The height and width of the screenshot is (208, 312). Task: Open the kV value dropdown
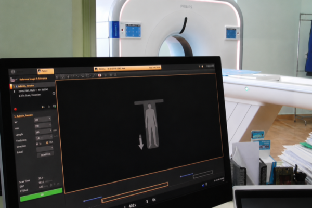pos(43,120)
